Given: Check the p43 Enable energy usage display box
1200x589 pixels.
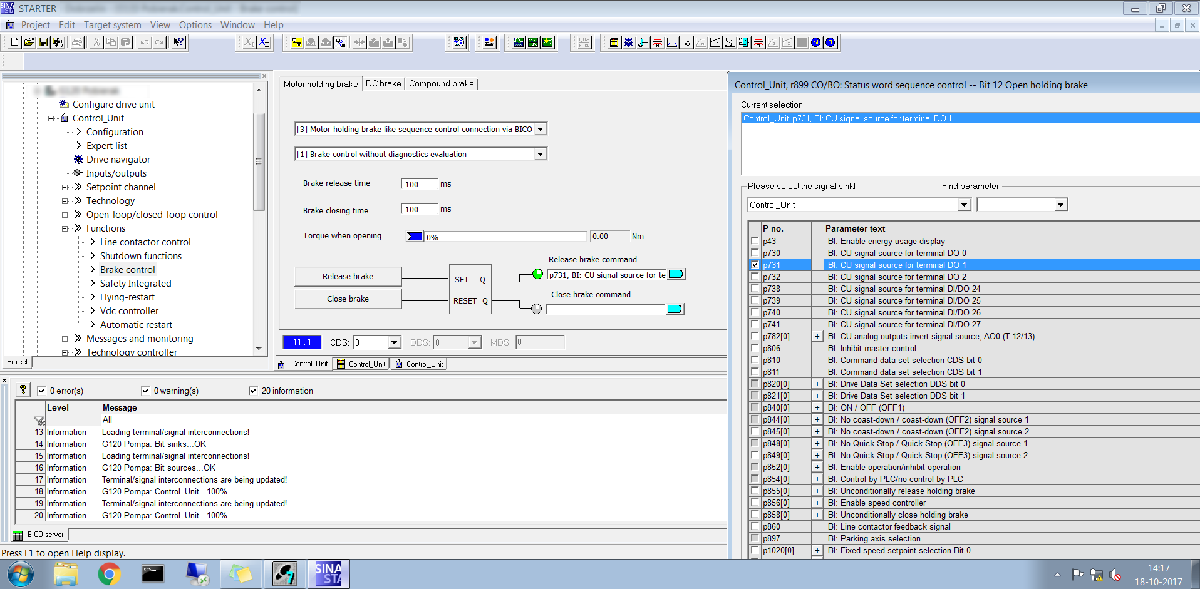Looking at the screenshot, I should [755, 241].
